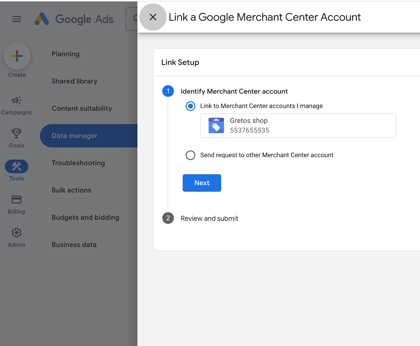Open Shared library menu item
Screen dimensions: 420x346
pyautogui.click(x=75, y=81)
